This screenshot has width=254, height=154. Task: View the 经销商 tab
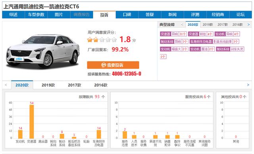pos(218,15)
